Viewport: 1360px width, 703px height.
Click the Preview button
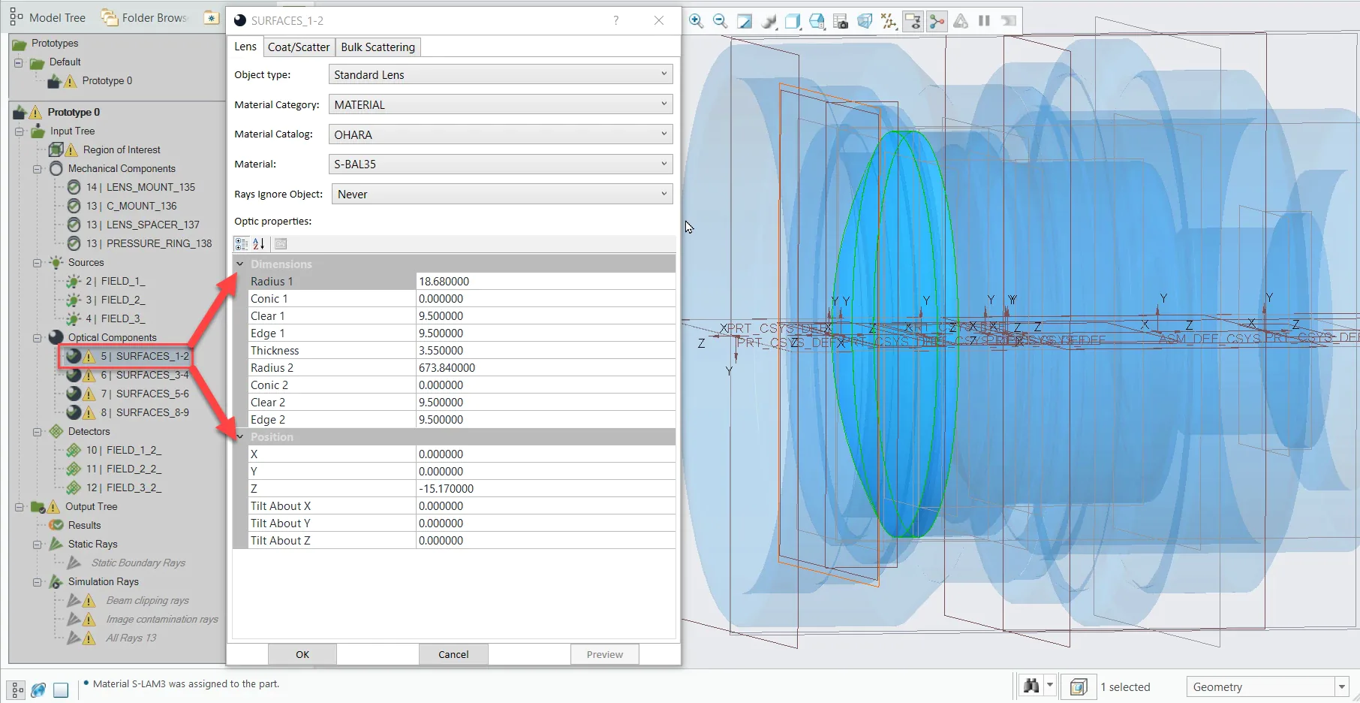pyautogui.click(x=605, y=654)
